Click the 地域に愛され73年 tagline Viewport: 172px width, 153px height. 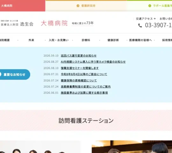[82, 23]
